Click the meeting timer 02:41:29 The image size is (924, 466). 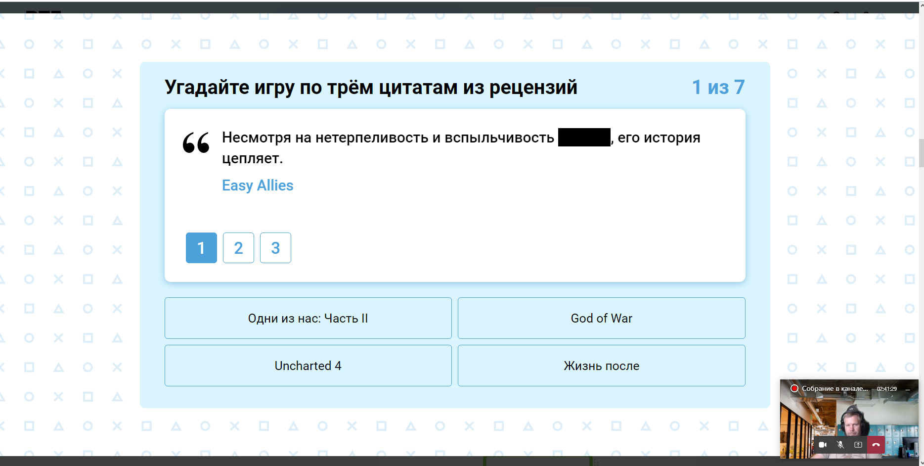(x=887, y=389)
